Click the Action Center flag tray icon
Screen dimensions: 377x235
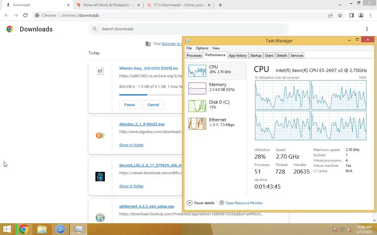coord(335,229)
